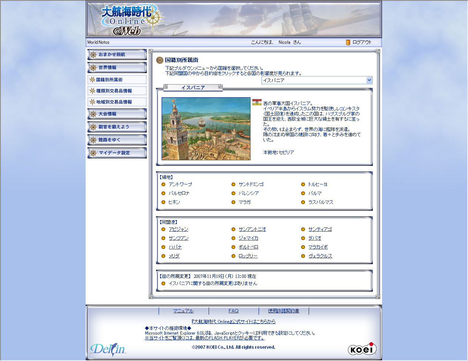Open allied port ロッブリー
The image size is (468, 361).
pyautogui.click(x=248, y=256)
